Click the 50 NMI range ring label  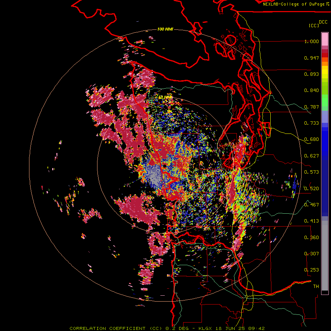click(x=165, y=97)
